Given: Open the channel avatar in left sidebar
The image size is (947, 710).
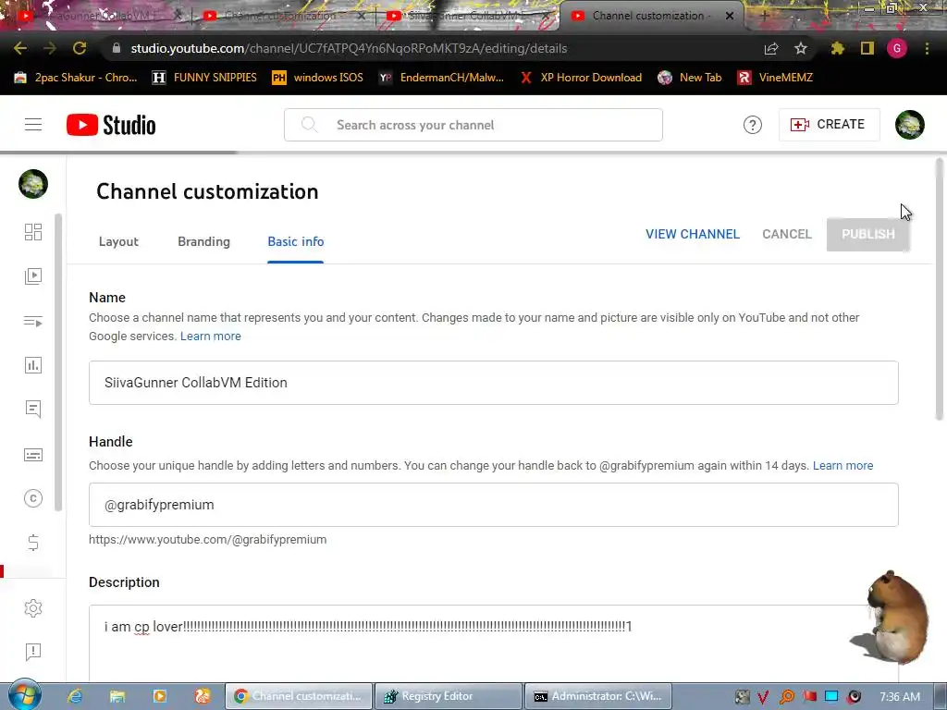Looking at the screenshot, I should [x=33, y=184].
